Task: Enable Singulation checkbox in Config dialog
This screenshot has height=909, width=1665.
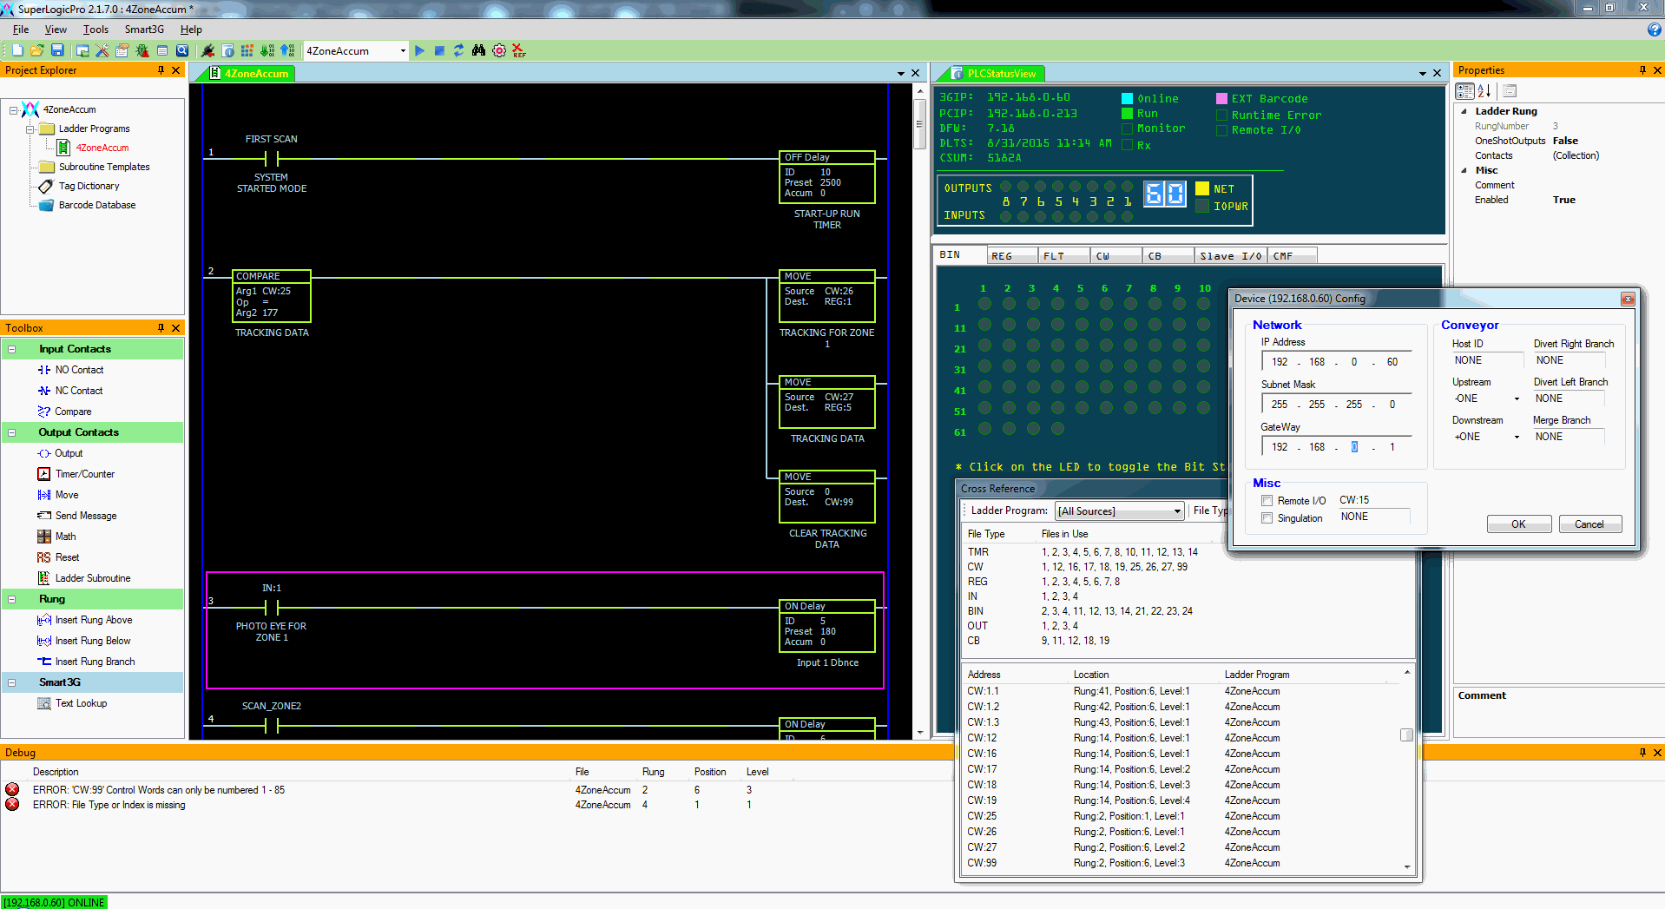Action: tap(1267, 518)
